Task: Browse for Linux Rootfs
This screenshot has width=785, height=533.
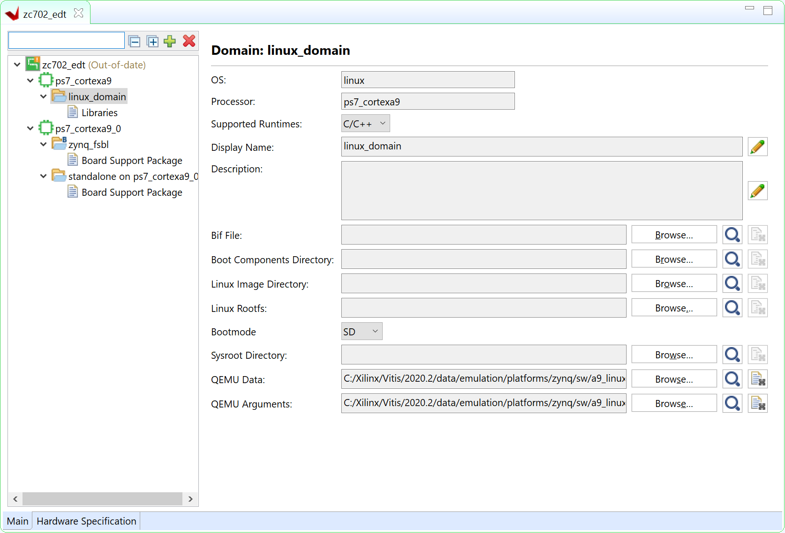Action: (x=674, y=308)
